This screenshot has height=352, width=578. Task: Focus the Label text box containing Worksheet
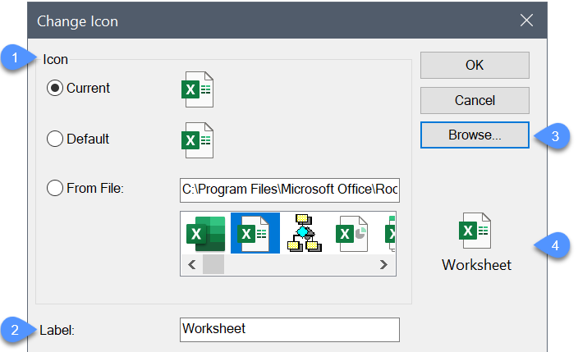[289, 329]
